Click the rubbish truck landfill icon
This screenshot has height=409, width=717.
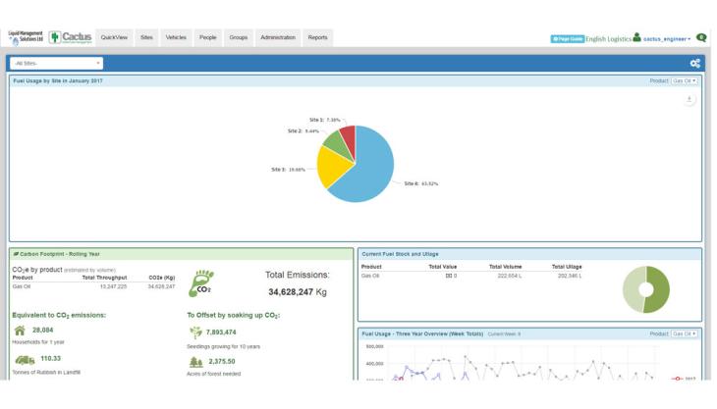click(x=25, y=360)
